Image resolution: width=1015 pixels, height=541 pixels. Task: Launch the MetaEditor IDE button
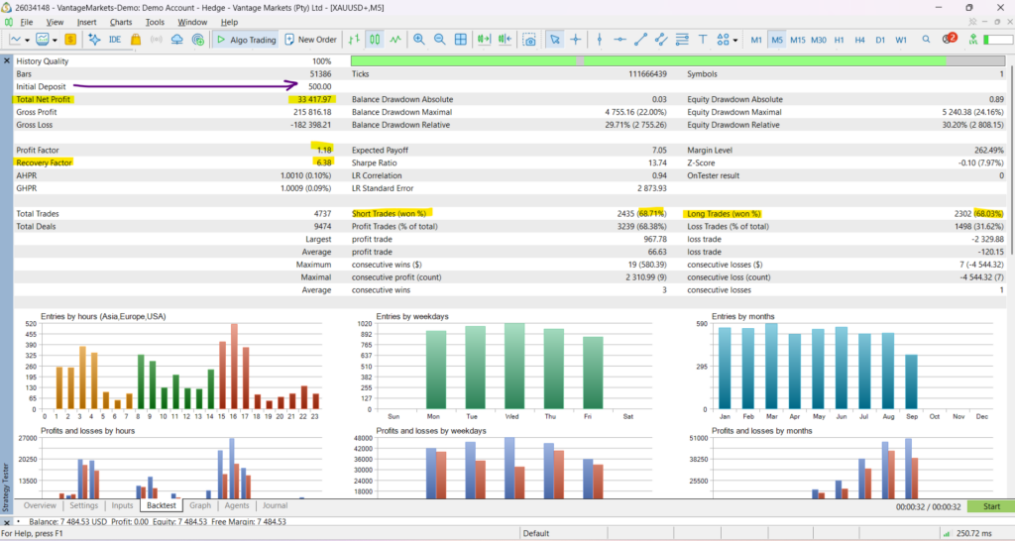[x=115, y=40]
